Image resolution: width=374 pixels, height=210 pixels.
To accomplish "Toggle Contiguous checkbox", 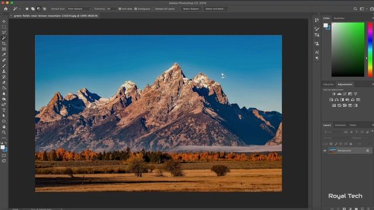I will [136, 9].
